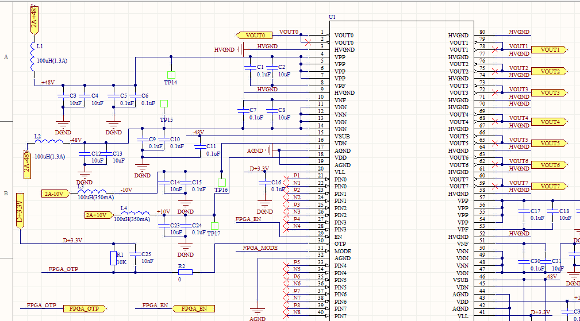Viewport: 580px width, 321px height.
Task: Click the VOUT4 output port
Action: pyautogui.click(x=550, y=122)
